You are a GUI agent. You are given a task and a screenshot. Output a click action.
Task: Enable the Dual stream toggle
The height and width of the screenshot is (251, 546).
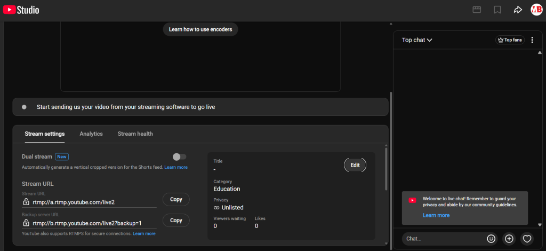[179, 157]
